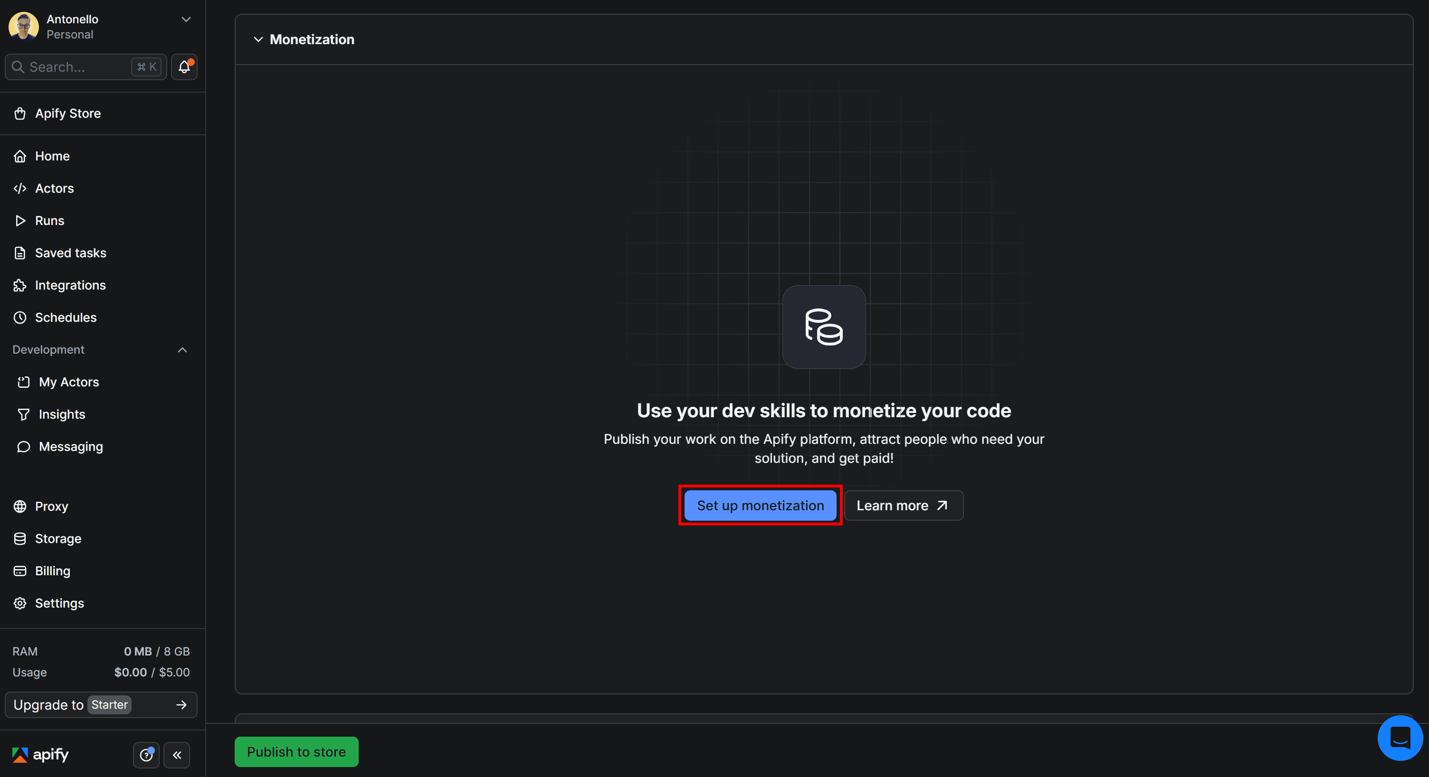Open the Insights page
The width and height of the screenshot is (1429, 777).
click(62, 414)
